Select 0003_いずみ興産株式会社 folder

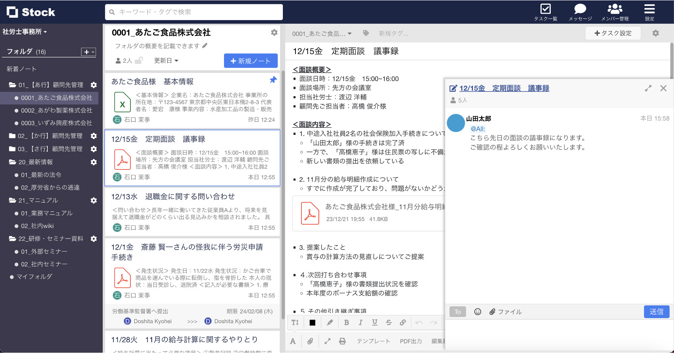tap(56, 123)
